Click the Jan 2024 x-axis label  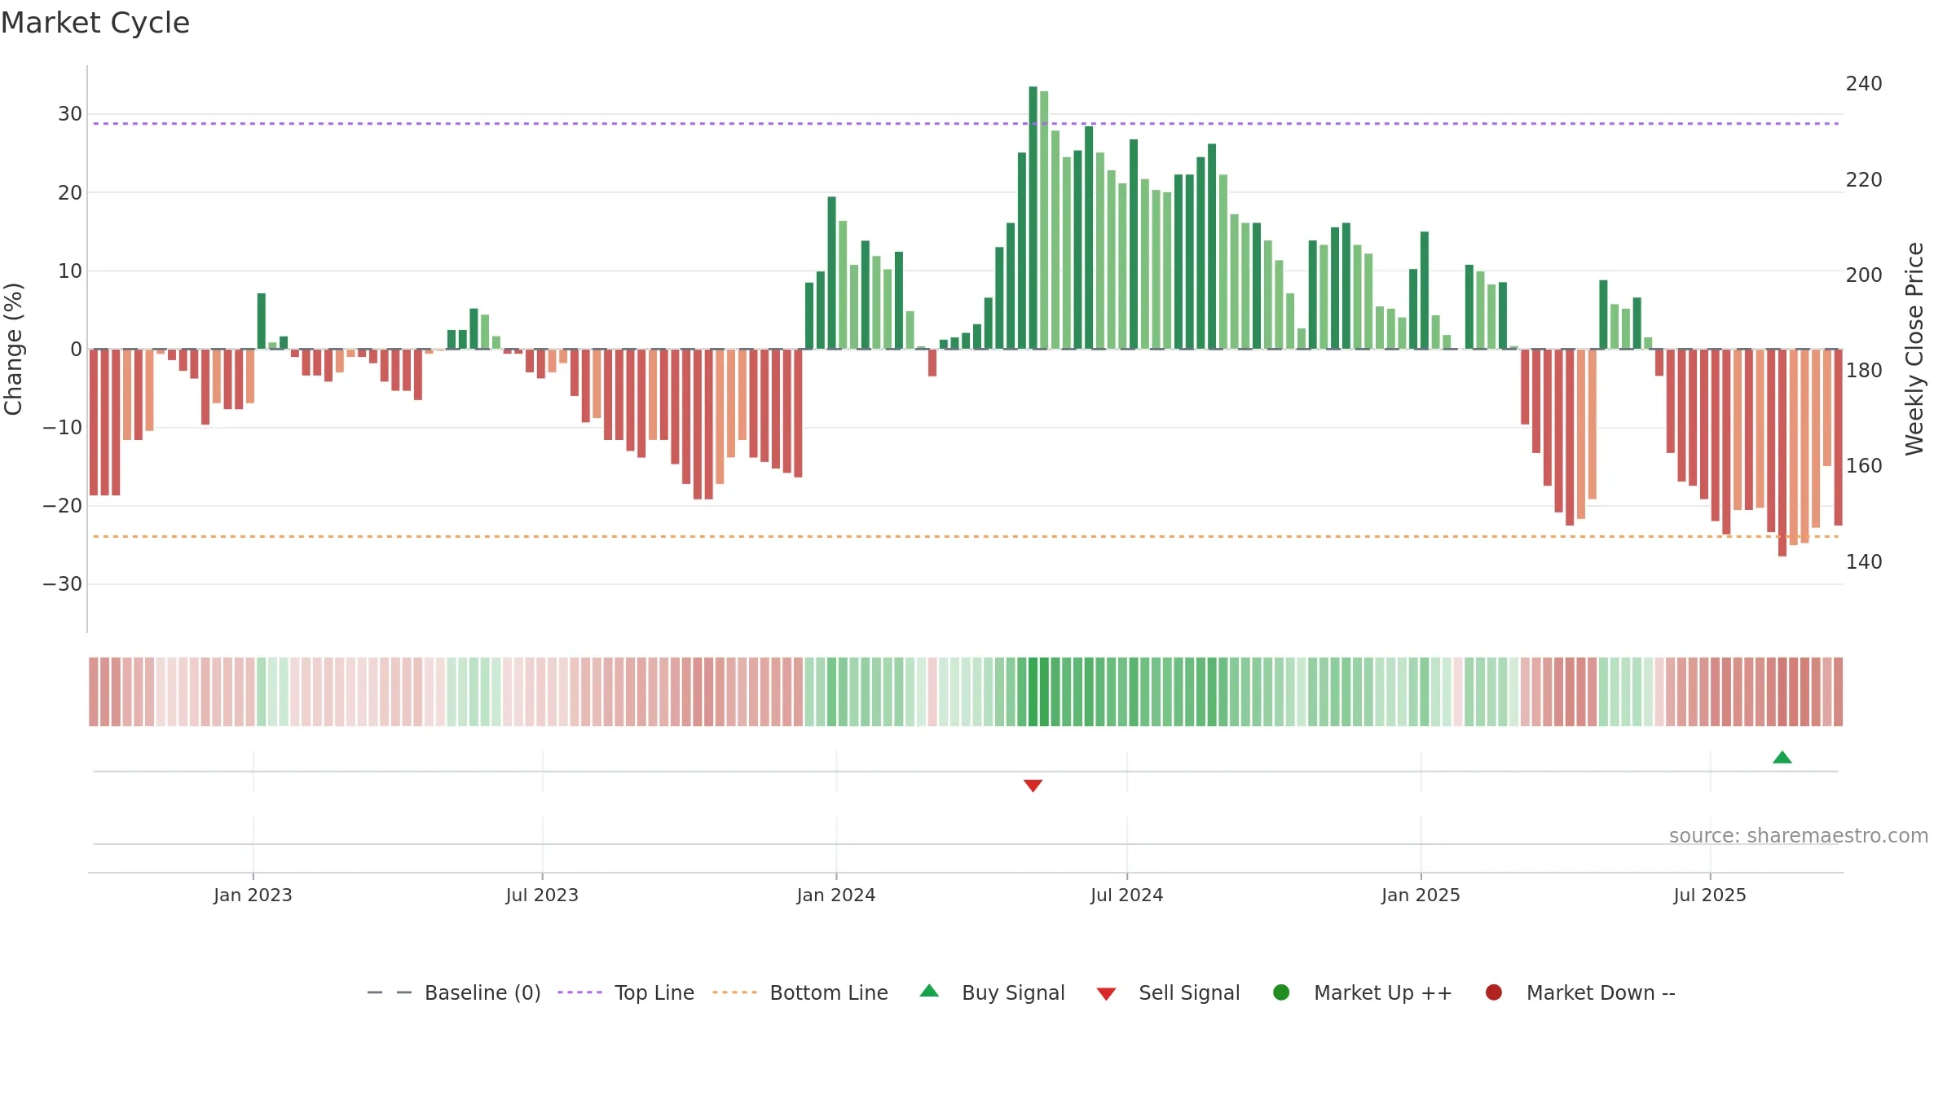click(836, 895)
